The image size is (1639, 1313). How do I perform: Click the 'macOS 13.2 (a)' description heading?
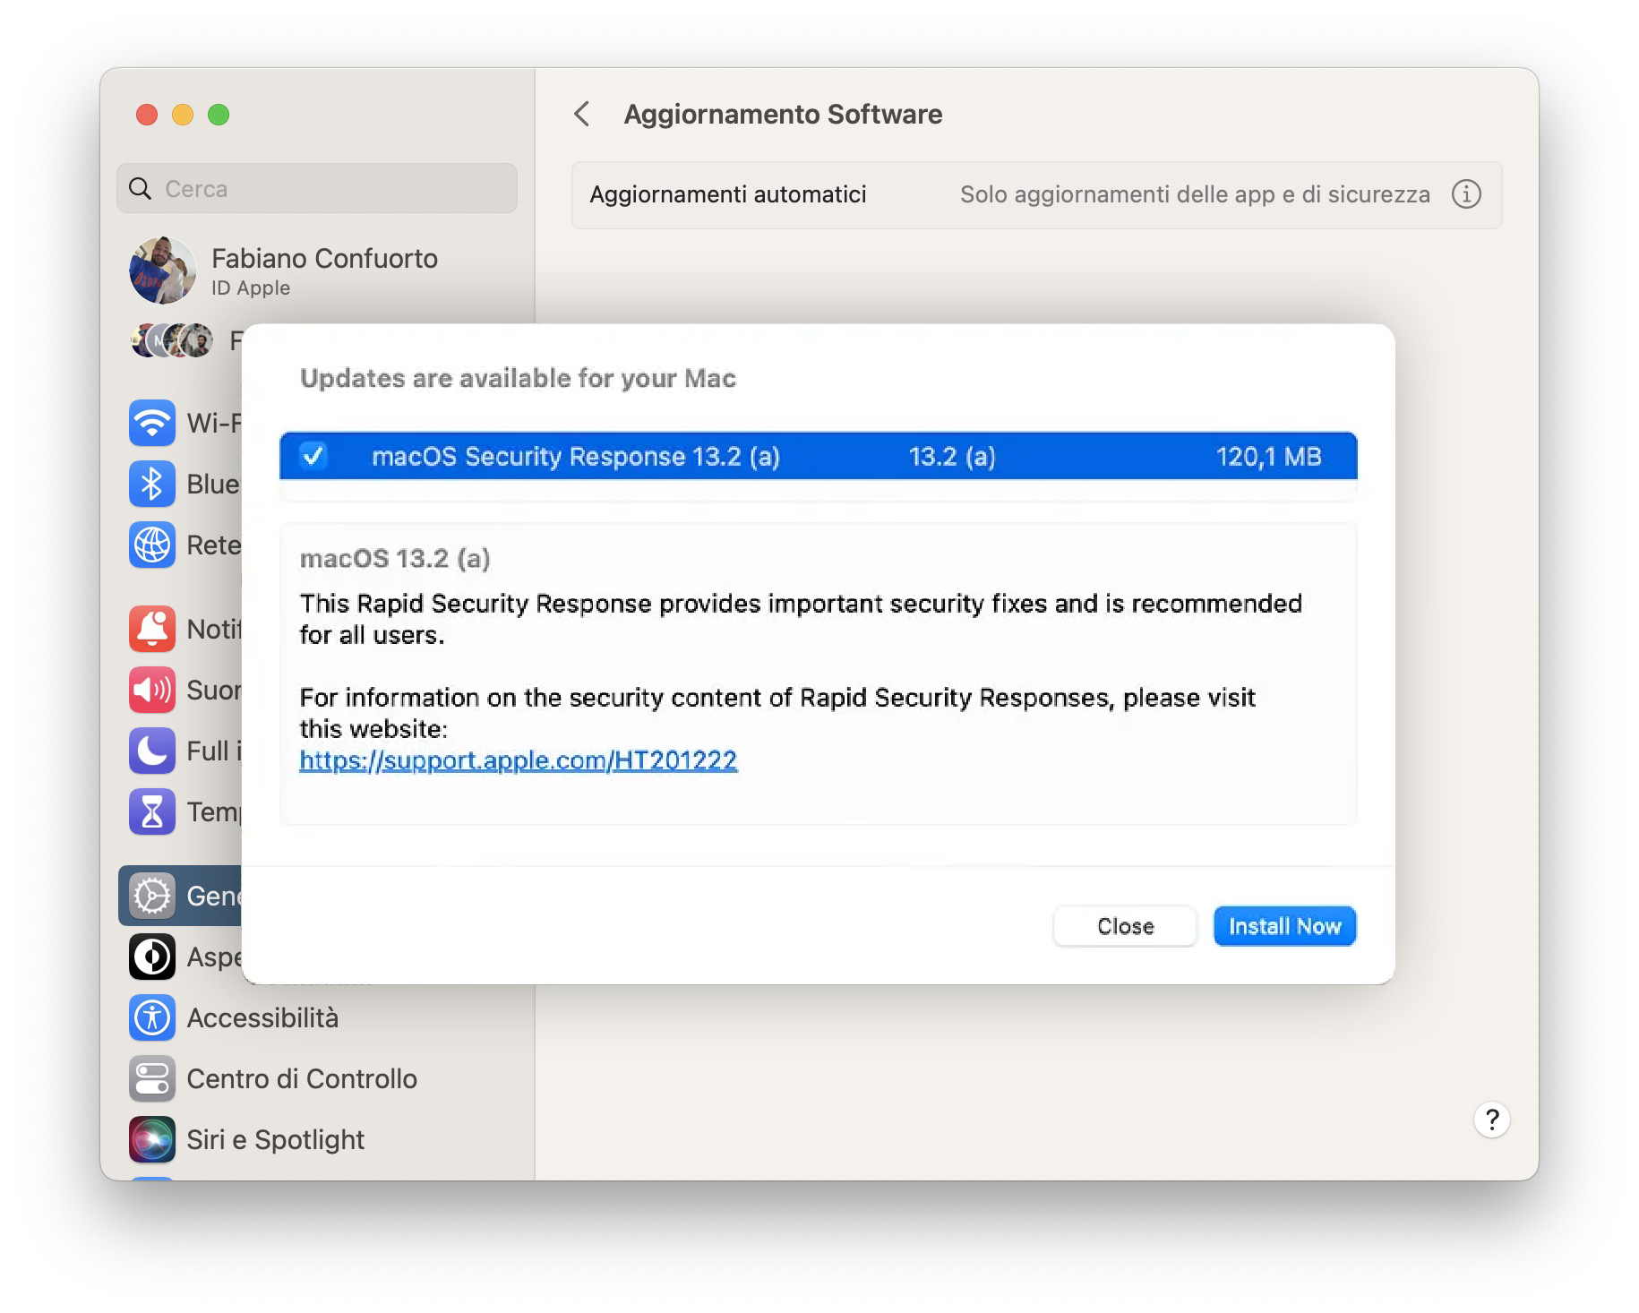(395, 559)
